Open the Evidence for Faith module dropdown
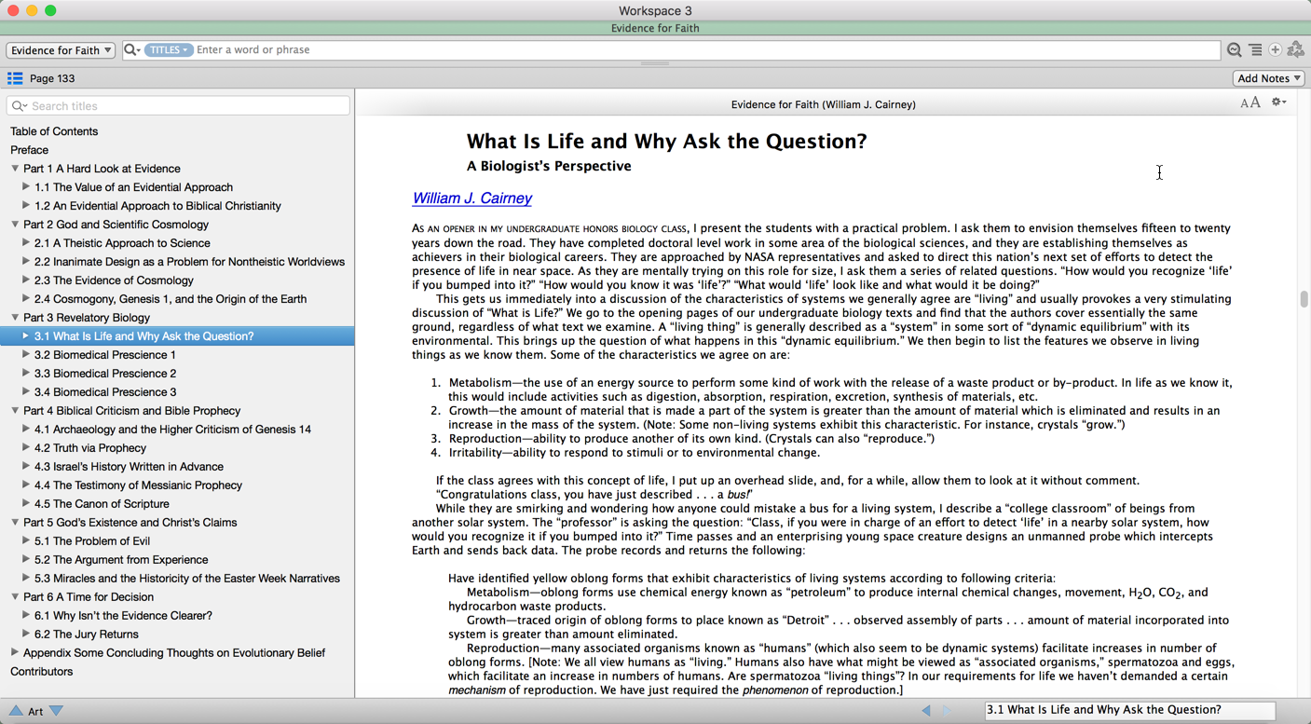Viewport: 1311px width, 724px height. pos(61,50)
